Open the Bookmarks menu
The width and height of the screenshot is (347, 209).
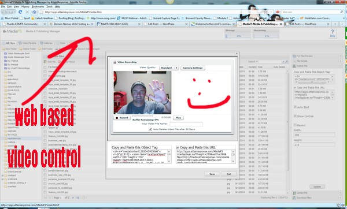(x=38, y=6)
